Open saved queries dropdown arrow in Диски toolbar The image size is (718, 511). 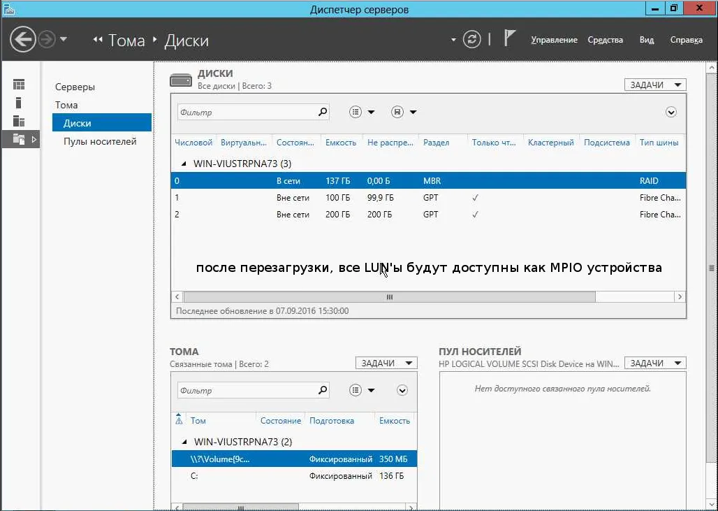tap(413, 113)
